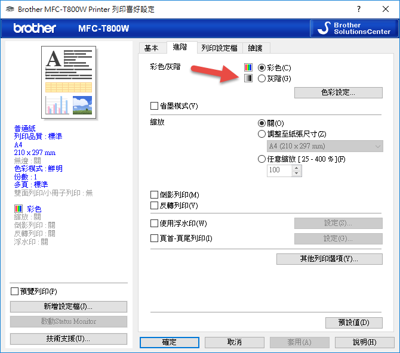Screen dimensions: 400x353
Task: Select the 彩色(C) radio button
Action: coord(261,67)
